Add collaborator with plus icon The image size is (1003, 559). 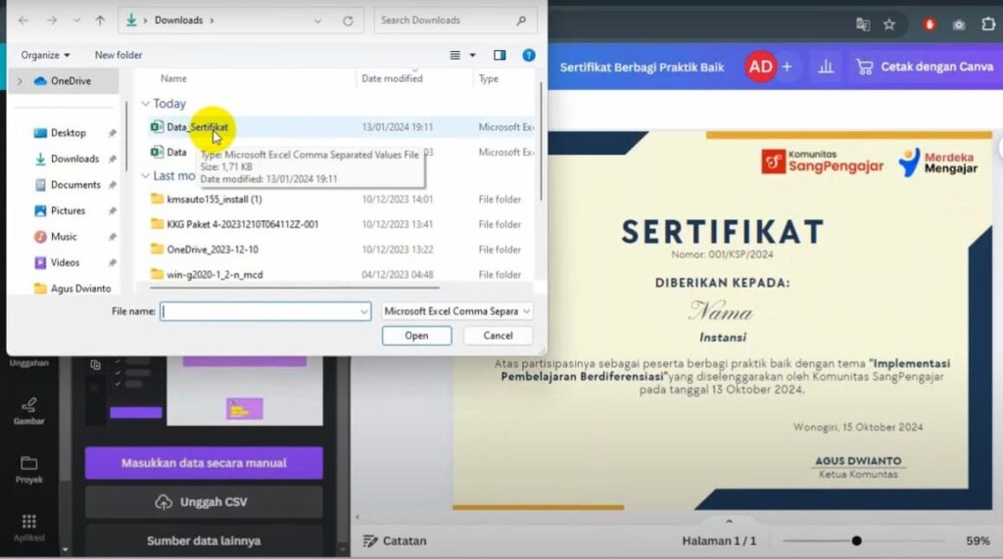(787, 67)
